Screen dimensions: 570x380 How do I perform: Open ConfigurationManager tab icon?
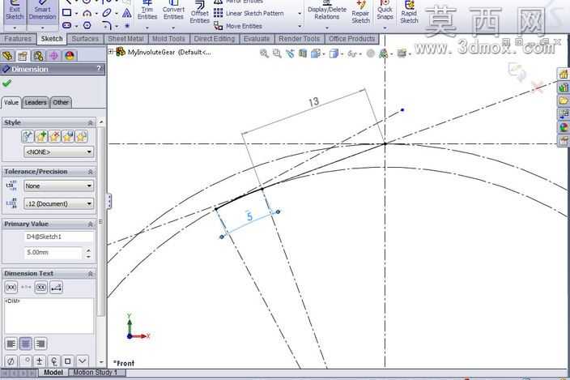pyautogui.click(x=38, y=56)
